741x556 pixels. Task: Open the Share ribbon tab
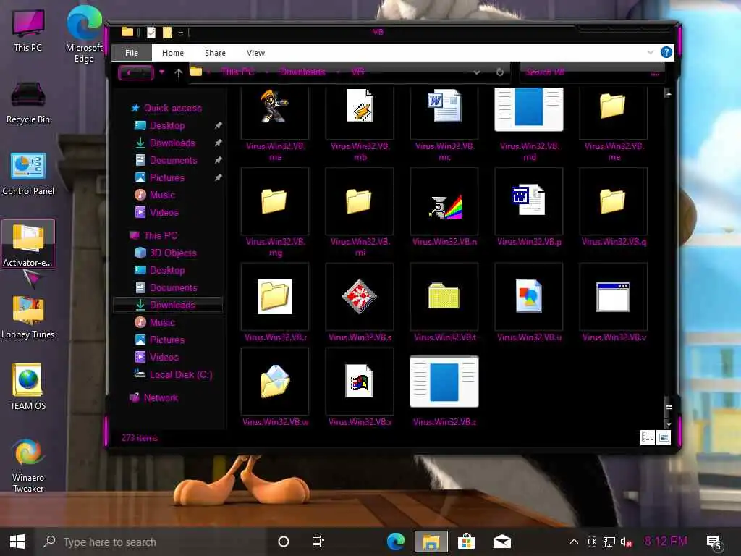point(216,53)
